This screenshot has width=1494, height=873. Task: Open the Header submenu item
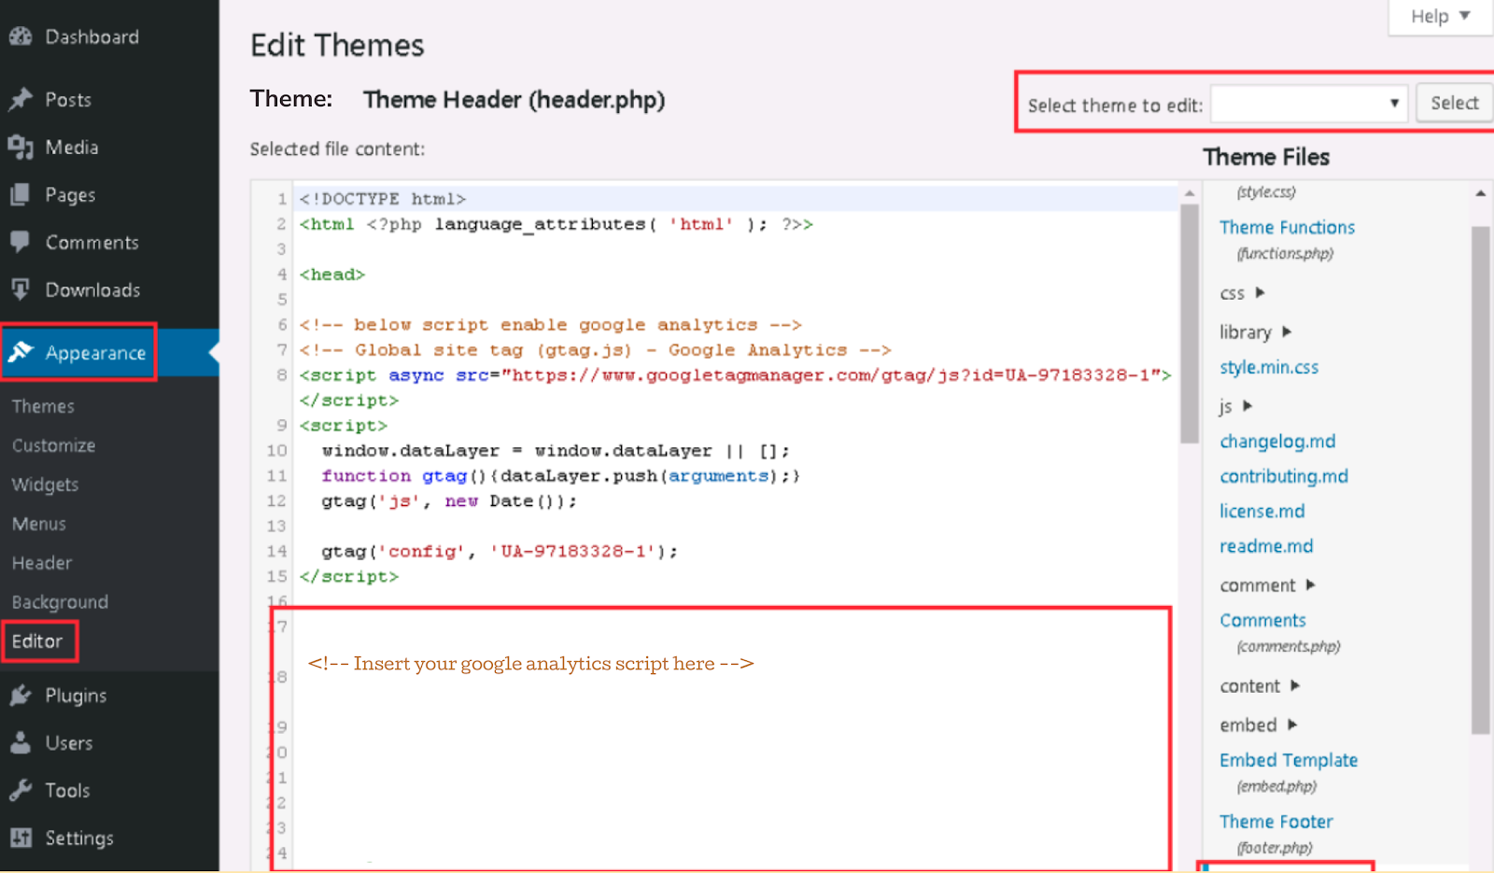click(42, 563)
